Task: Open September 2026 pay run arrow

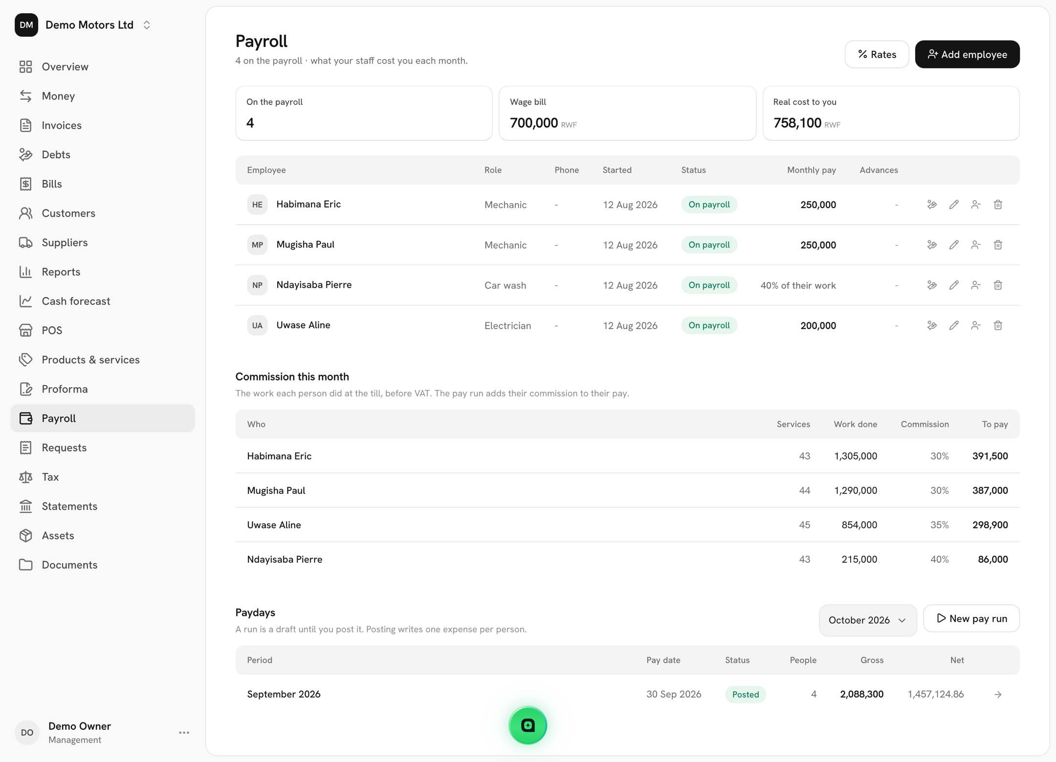Action: click(998, 694)
